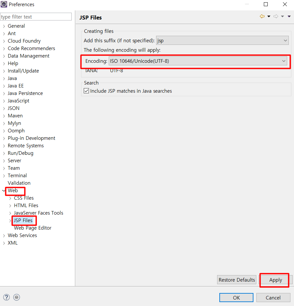Select Validation in the tree
The height and width of the screenshot is (306, 294).
pyautogui.click(x=19, y=183)
